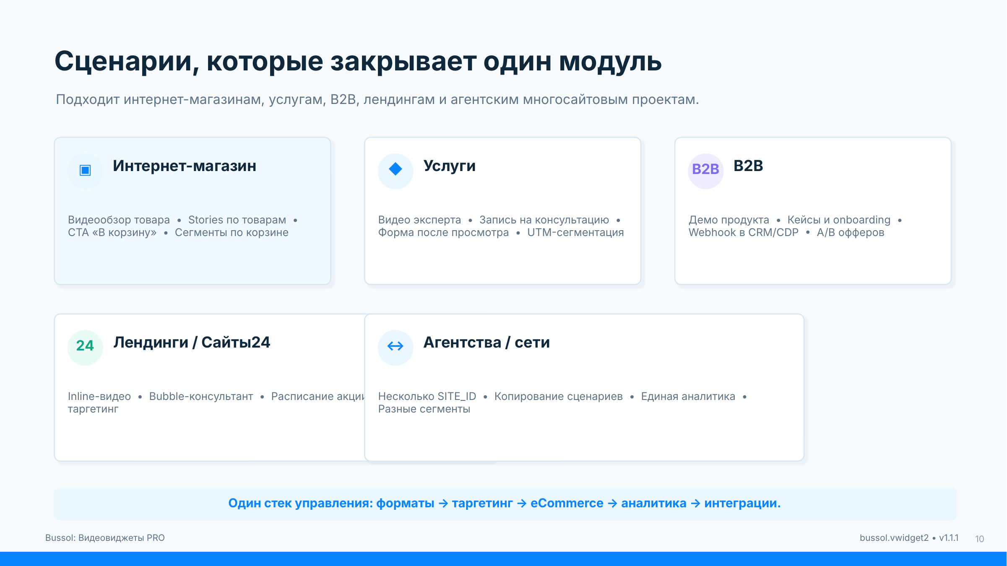Click the slide title Сценарии, которые закрывает один модуль
1007x566 pixels.
click(358, 62)
